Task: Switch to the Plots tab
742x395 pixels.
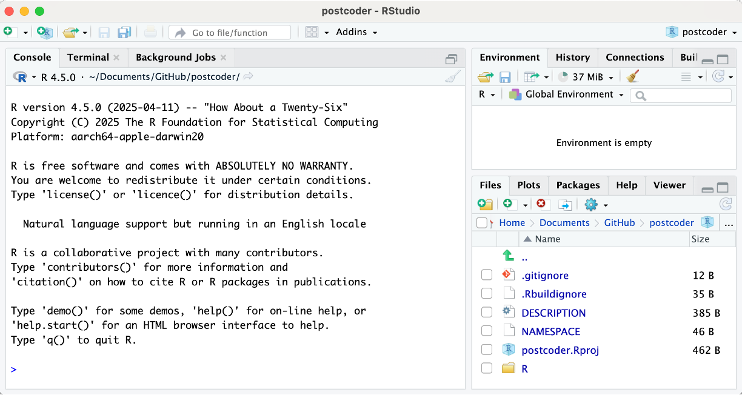Action: (x=529, y=185)
